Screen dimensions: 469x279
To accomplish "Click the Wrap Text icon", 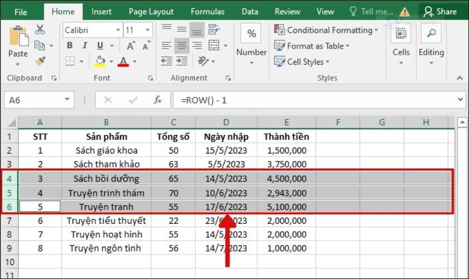I will tap(213, 30).
